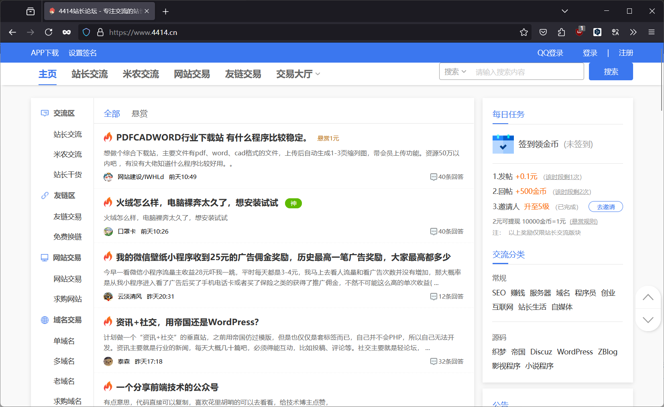Open the 米农交流 nav tab
The width and height of the screenshot is (664, 407).
pos(141,74)
